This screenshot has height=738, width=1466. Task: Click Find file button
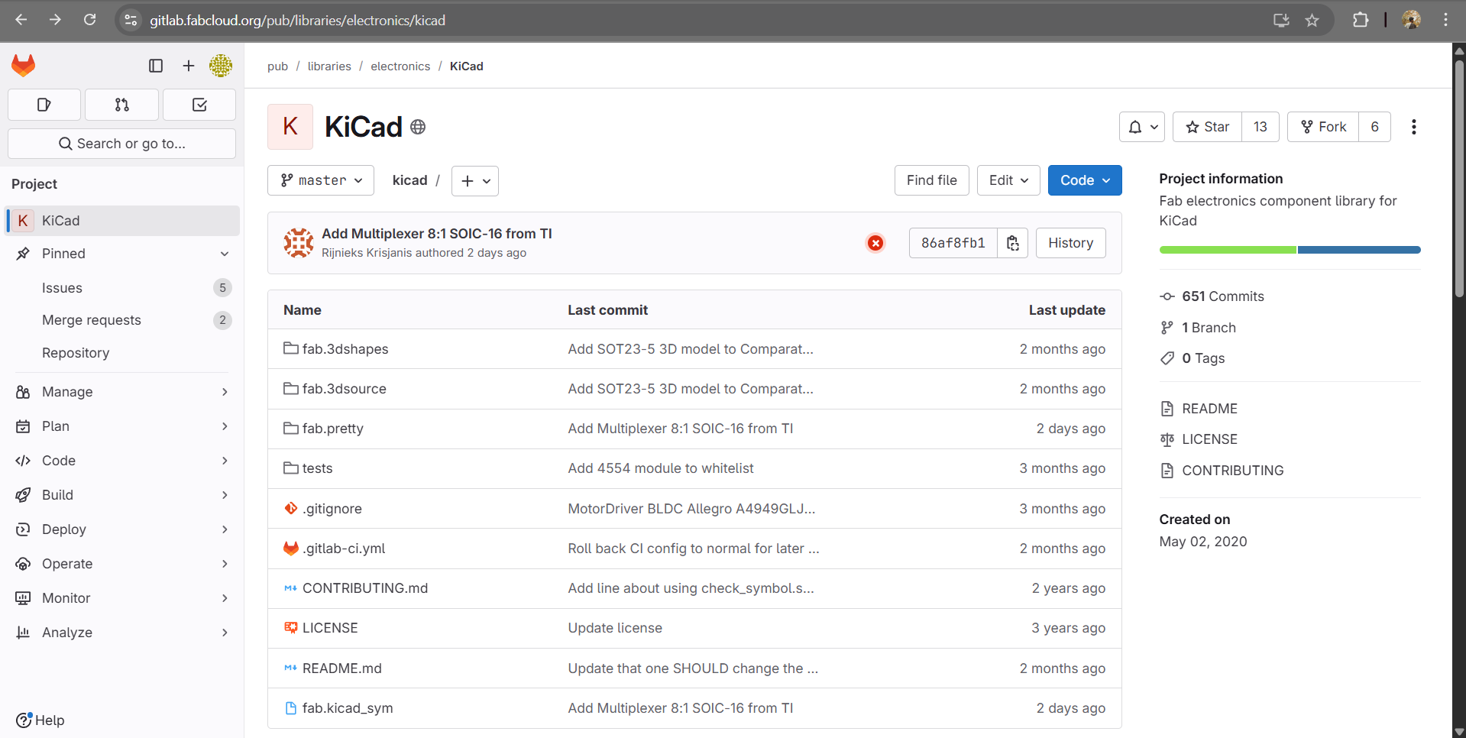pos(932,180)
